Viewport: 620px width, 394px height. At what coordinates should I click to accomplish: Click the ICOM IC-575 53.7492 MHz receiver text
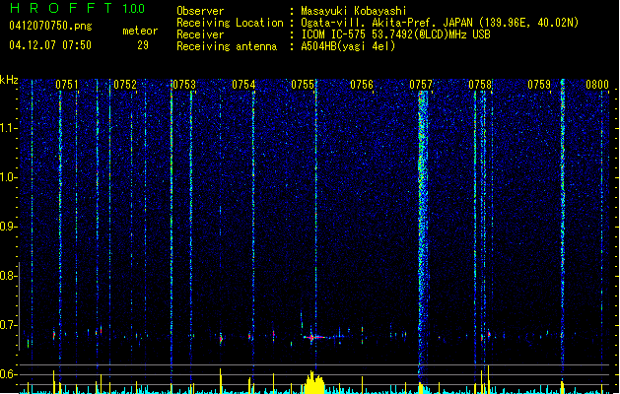[395, 34]
